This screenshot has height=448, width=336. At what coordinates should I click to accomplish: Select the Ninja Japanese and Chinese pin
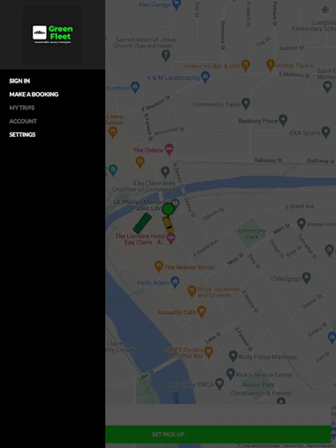(x=192, y=291)
